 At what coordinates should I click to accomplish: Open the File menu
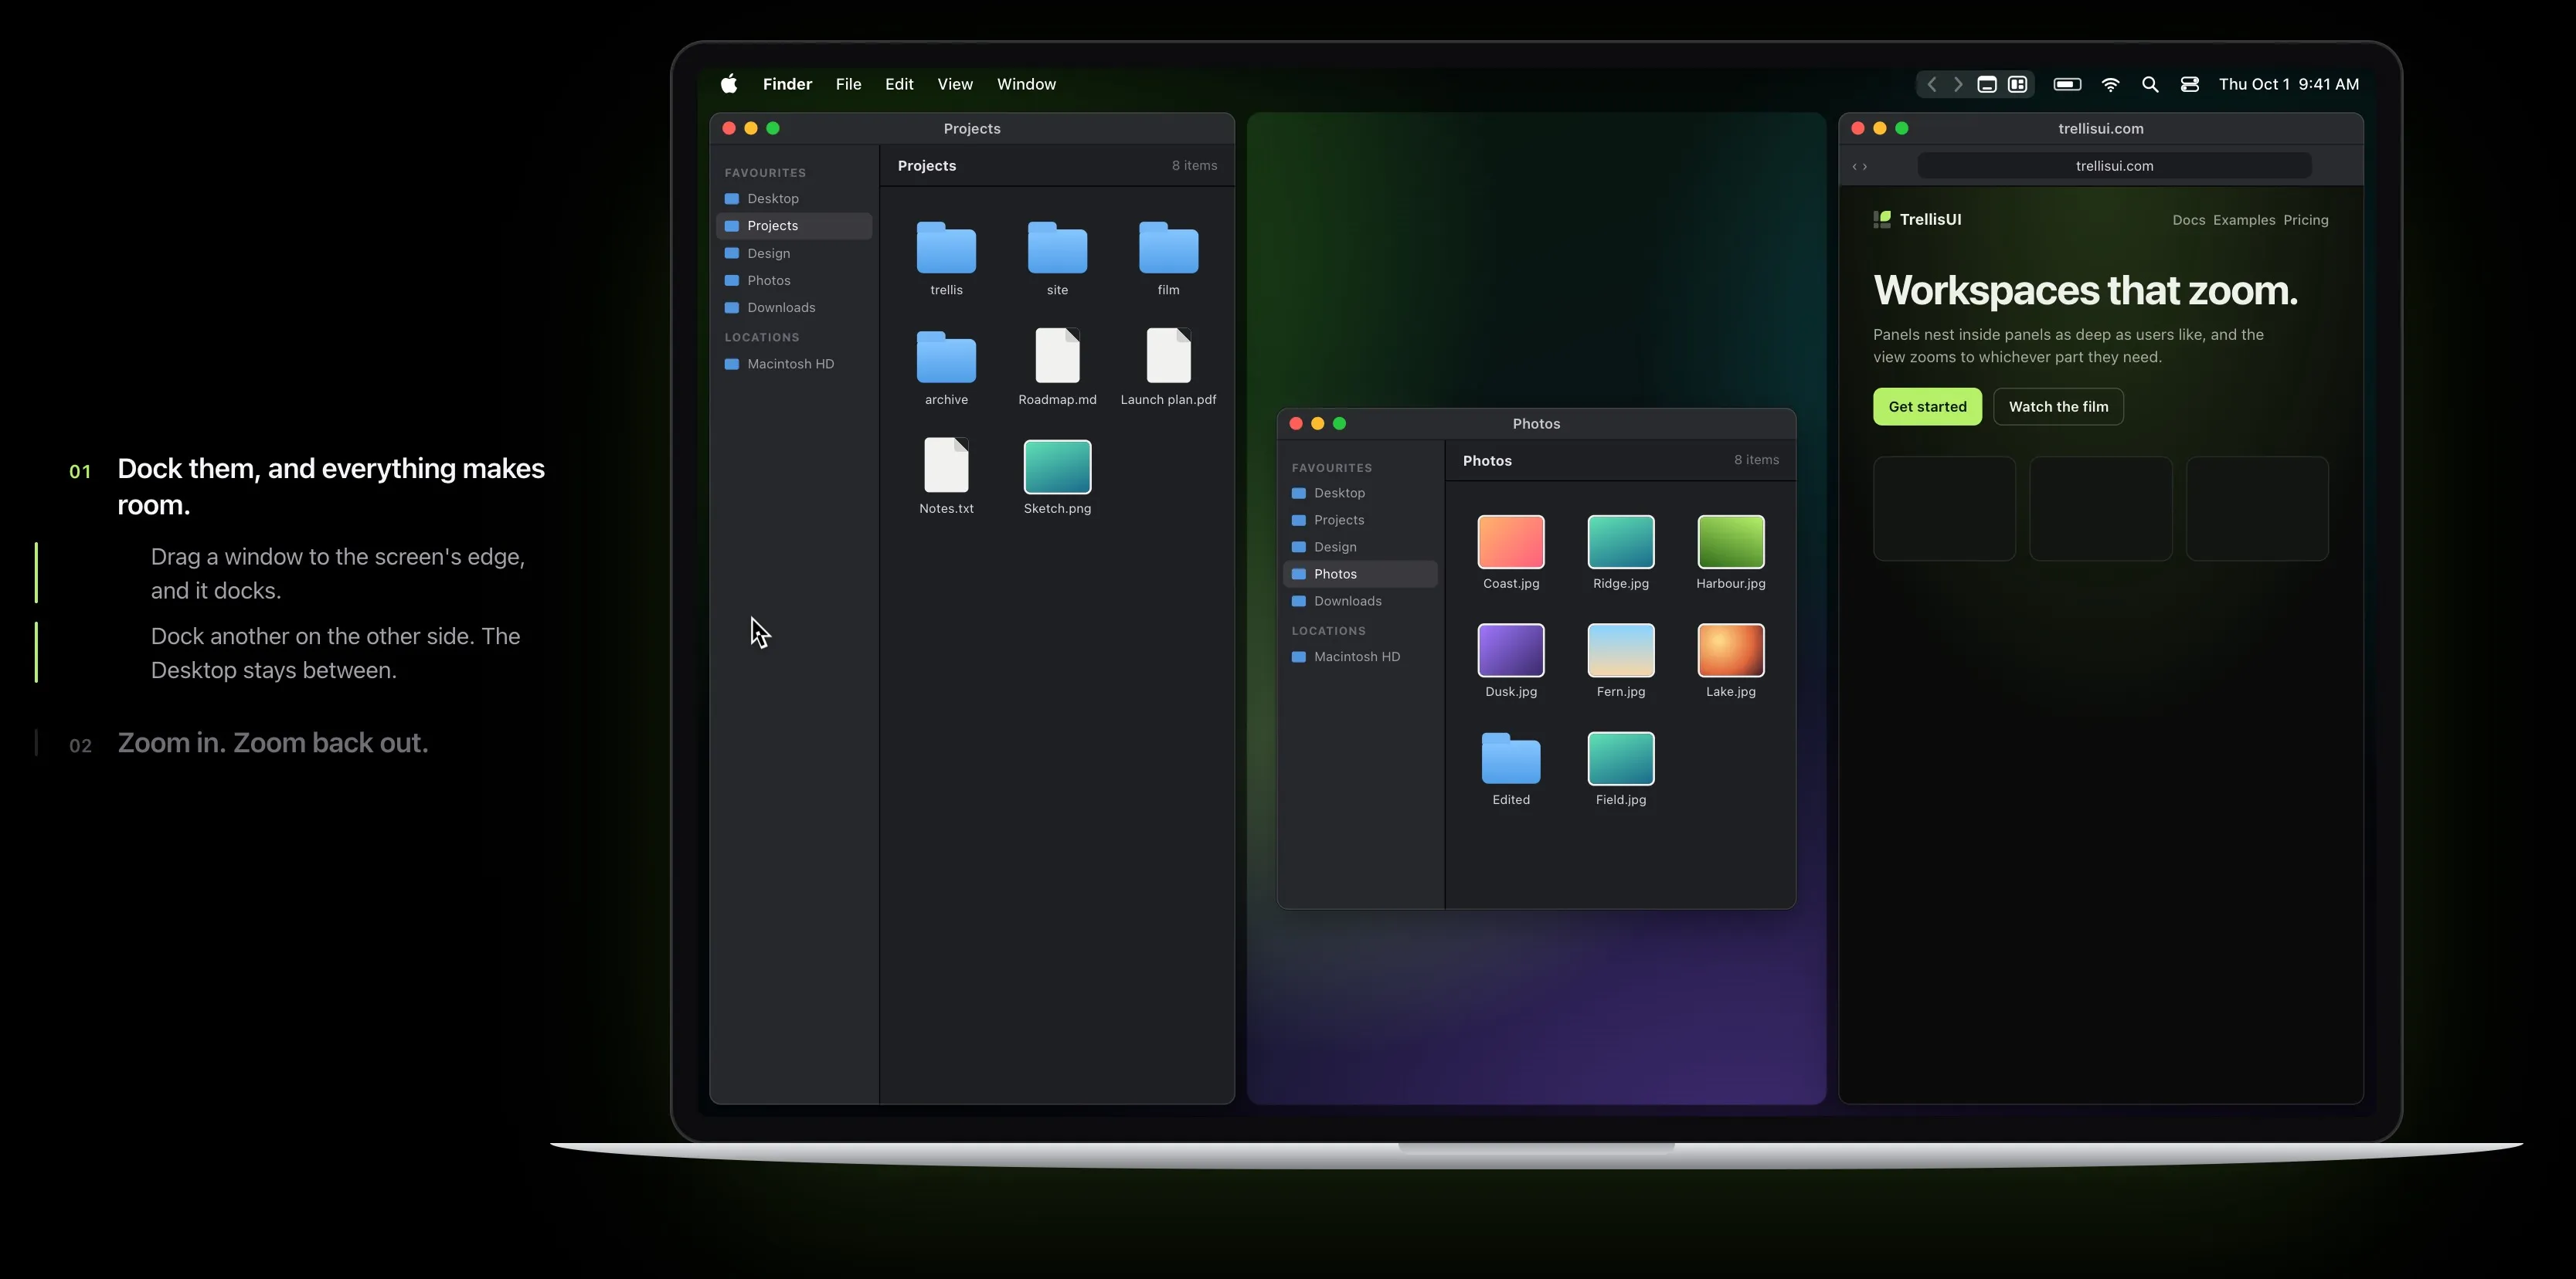(x=848, y=84)
